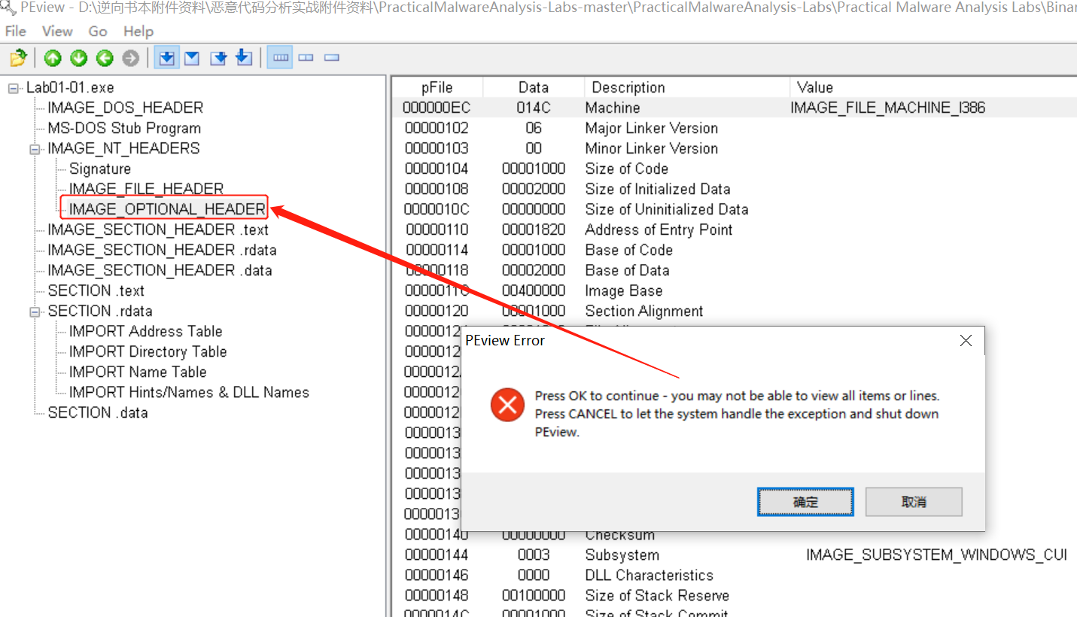The image size is (1077, 617).
Task: Click the 取消 (Cancel) button
Action: click(x=914, y=502)
